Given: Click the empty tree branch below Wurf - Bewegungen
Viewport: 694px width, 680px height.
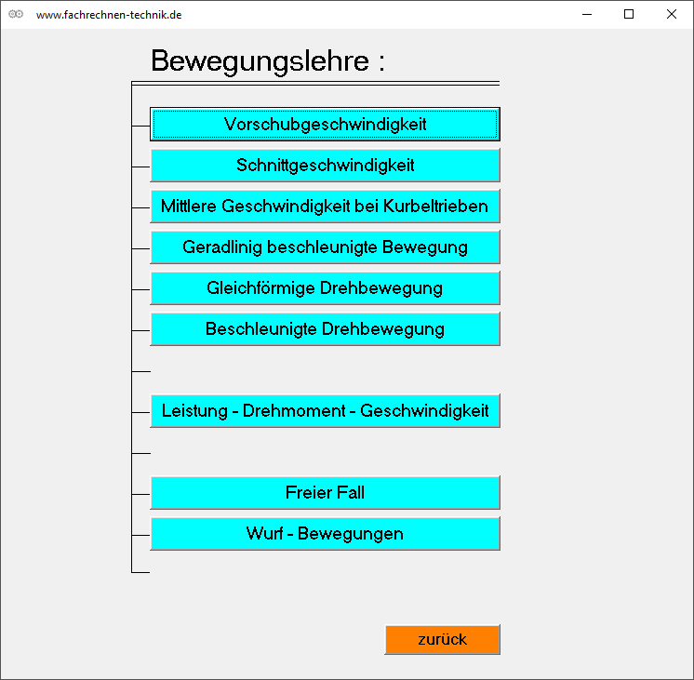Looking at the screenshot, I should coord(141,572).
